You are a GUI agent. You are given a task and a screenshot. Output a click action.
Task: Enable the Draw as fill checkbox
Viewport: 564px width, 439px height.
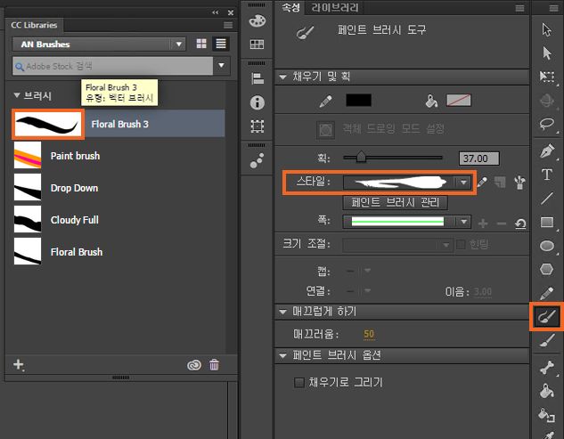coord(299,382)
